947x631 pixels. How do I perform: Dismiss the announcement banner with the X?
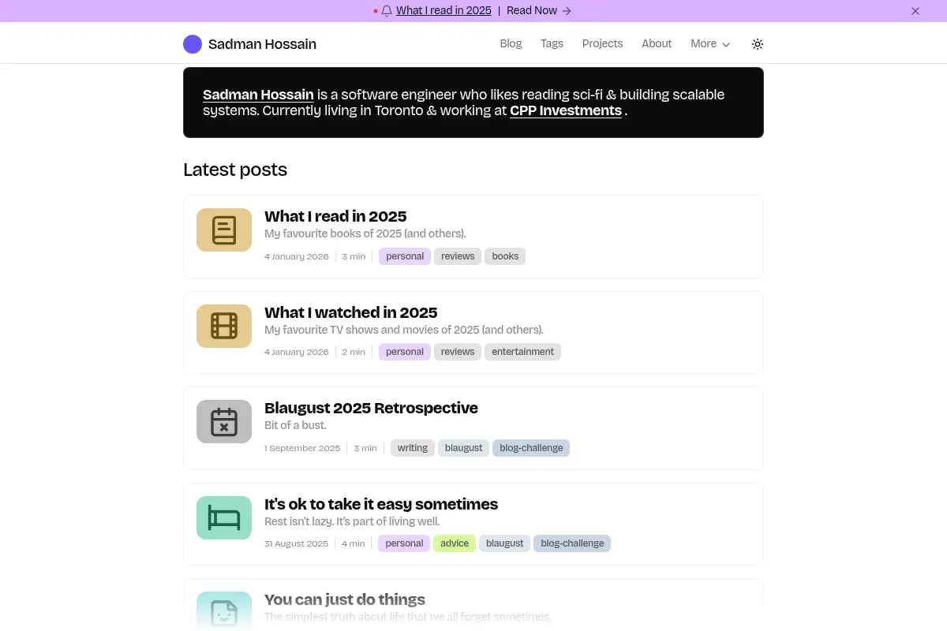point(915,11)
